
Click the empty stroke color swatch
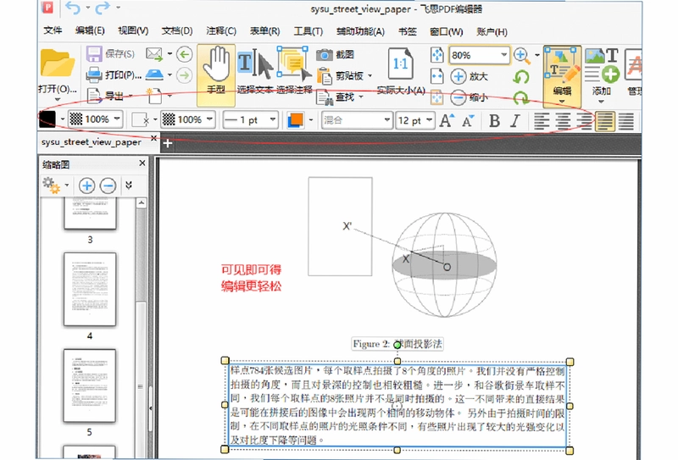[x=140, y=120]
